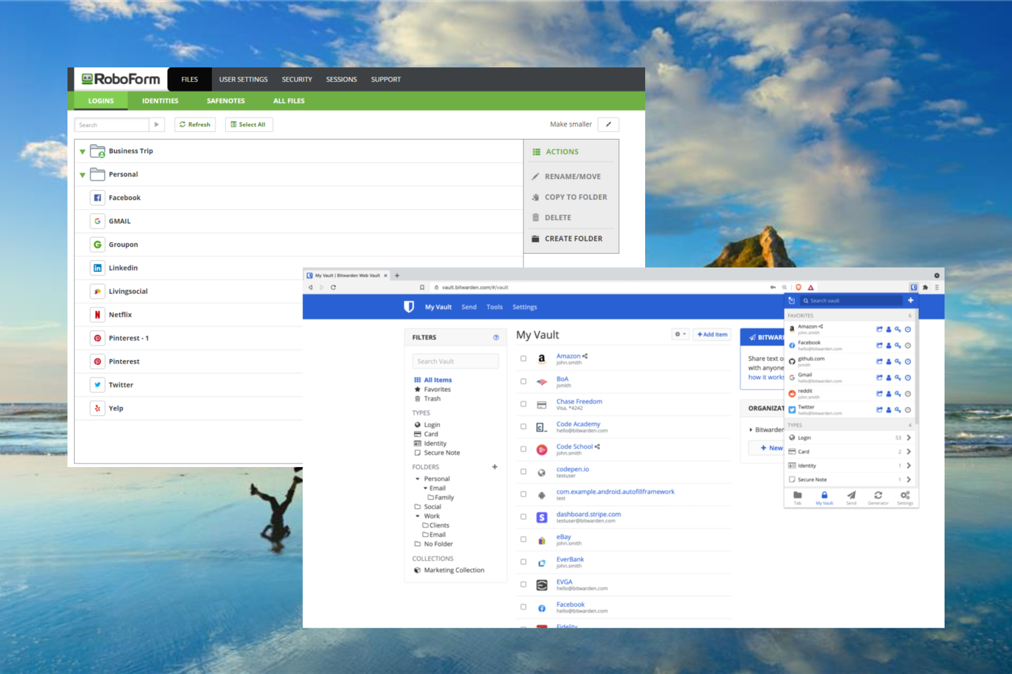The width and height of the screenshot is (1012, 674).
Task: Tick the eBay item checkbox
Action: pyautogui.click(x=523, y=539)
